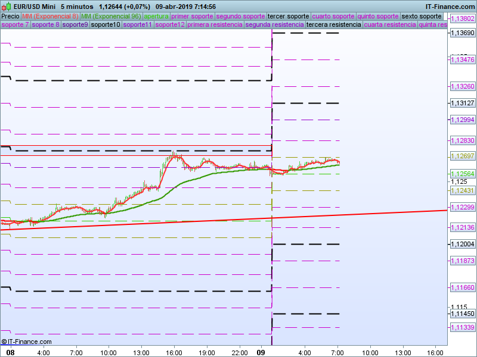Click the MM (Exponencial 96) indicator label

pyautogui.click(x=111, y=16)
